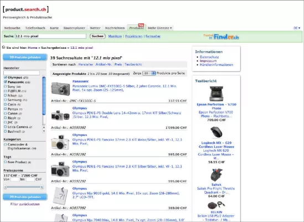Click manufacturer list scroll up arrow

[44, 127]
